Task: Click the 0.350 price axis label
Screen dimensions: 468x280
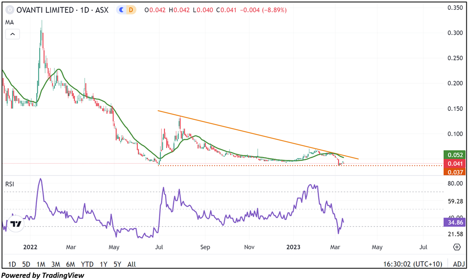Action: 455,7
